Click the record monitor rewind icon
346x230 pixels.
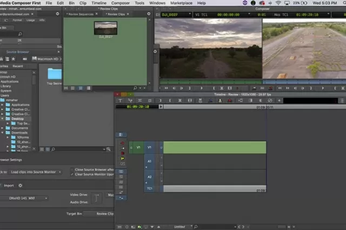(x=280, y=88)
